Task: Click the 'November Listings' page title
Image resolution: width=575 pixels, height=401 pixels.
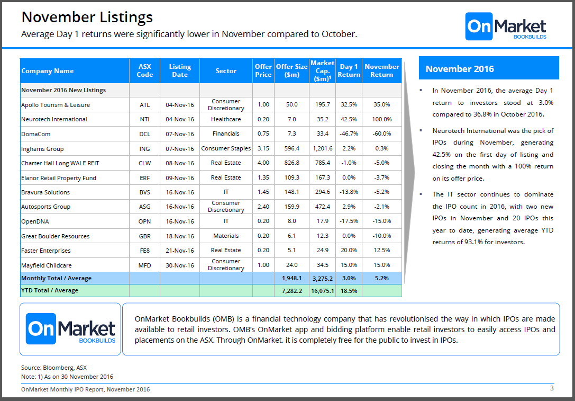Action: pyautogui.click(x=87, y=17)
